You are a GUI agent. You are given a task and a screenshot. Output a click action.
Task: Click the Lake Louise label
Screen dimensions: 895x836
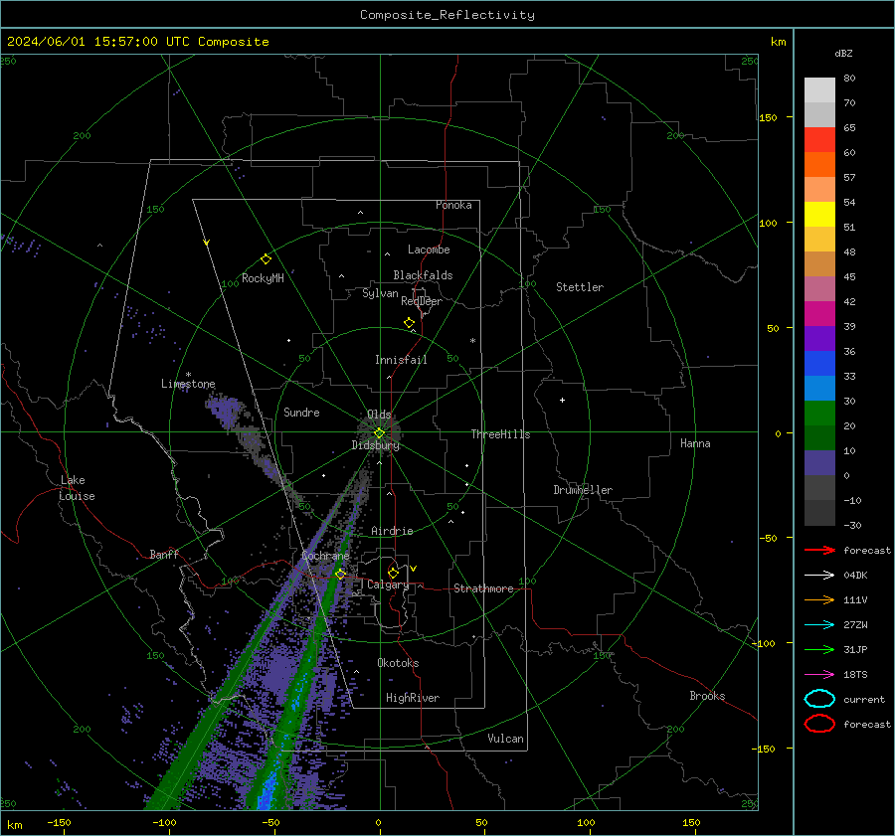(77, 488)
